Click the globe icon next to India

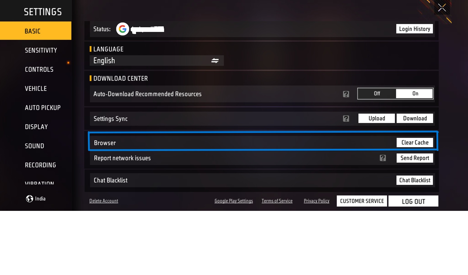[x=30, y=199]
